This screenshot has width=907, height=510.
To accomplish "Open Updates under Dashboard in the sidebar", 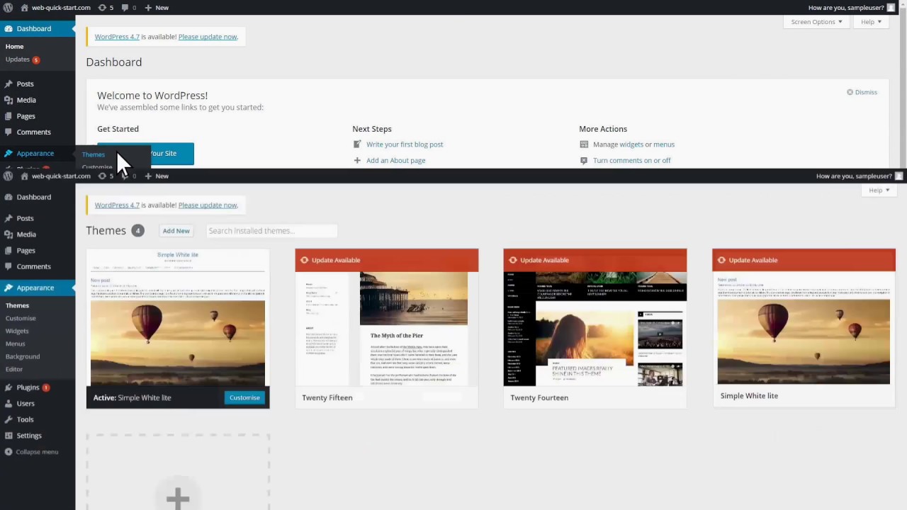I will click(x=23, y=59).
